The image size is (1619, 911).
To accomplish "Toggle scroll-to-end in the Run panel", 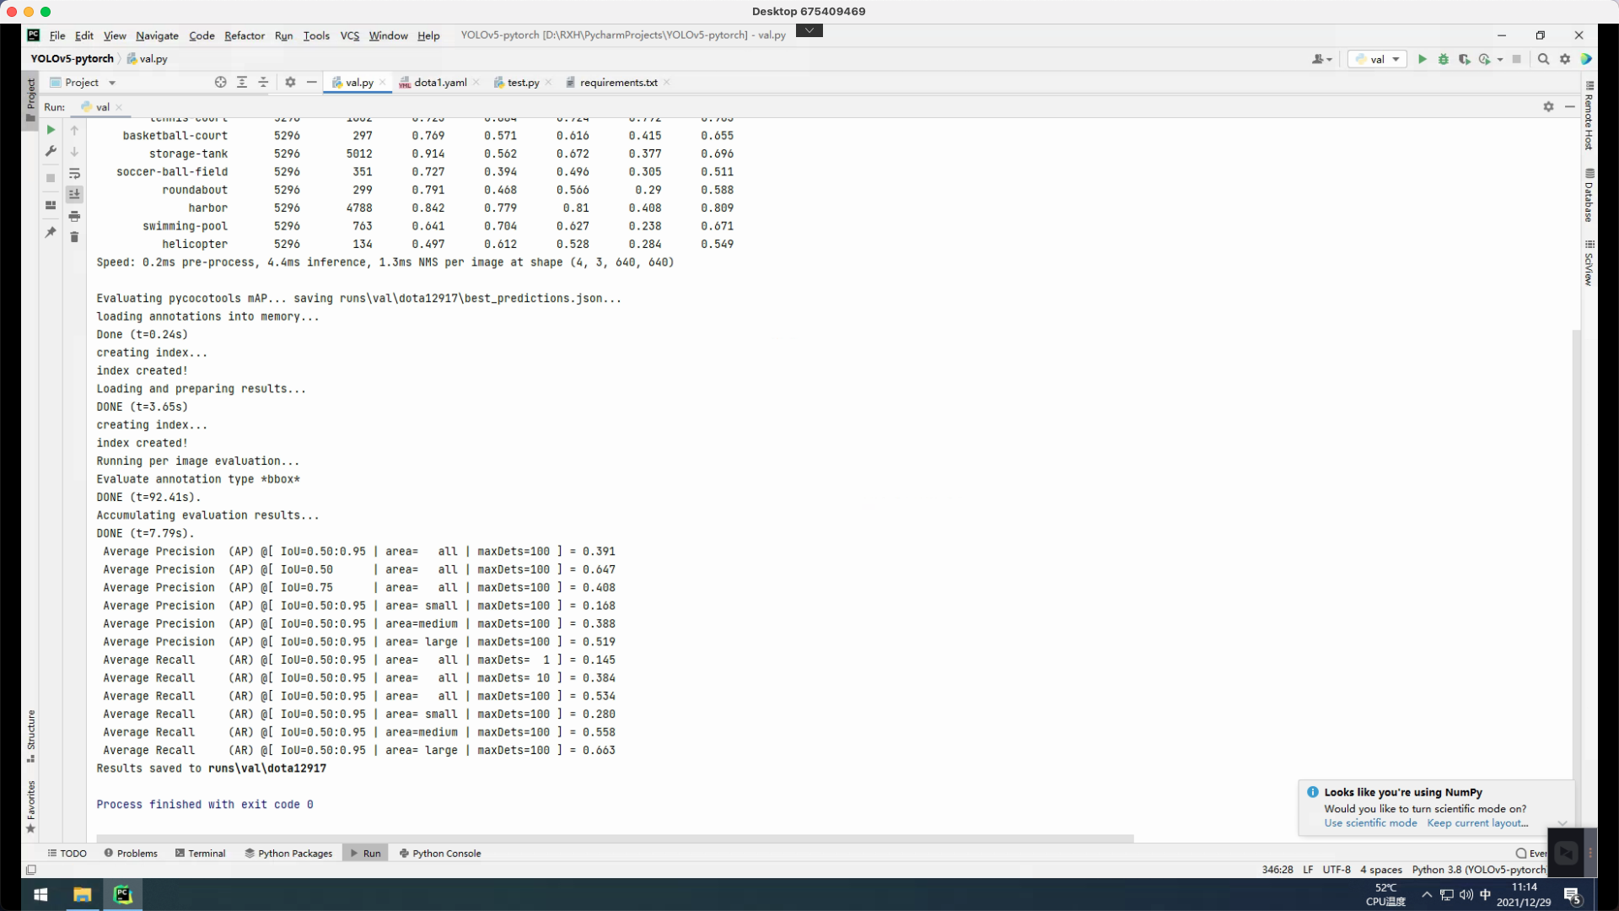I will (x=75, y=194).
